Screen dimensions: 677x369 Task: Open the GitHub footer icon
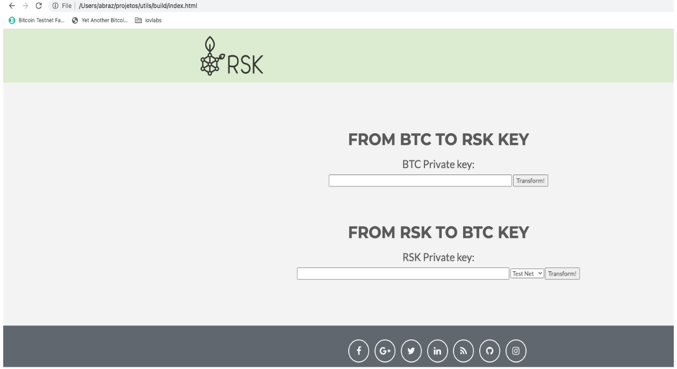click(x=490, y=351)
